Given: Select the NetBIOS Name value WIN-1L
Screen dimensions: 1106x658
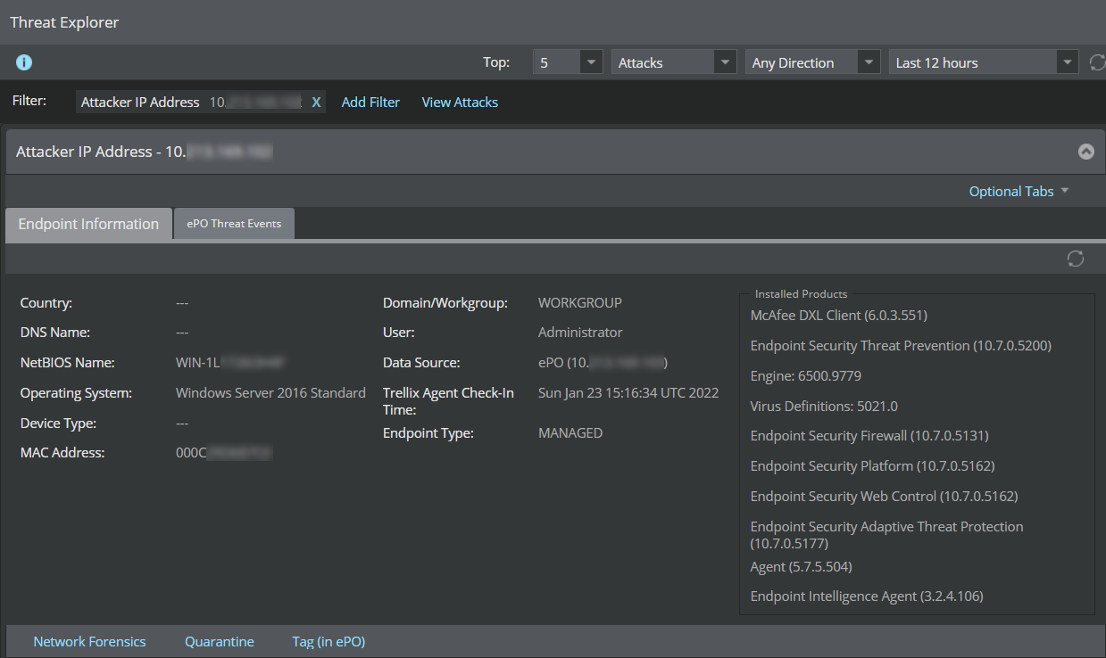Looking at the screenshot, I should coord(229,363).
